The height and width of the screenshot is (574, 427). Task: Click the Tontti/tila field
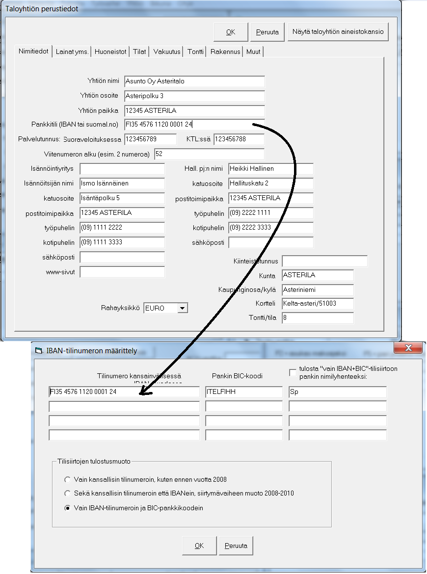(x=318, y=318)
